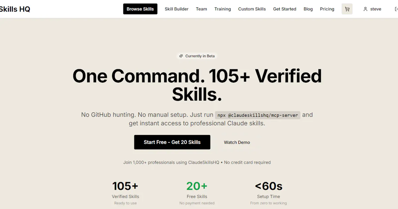Click the 'Join 1,000+ professionals' line

tap(197, 163)
